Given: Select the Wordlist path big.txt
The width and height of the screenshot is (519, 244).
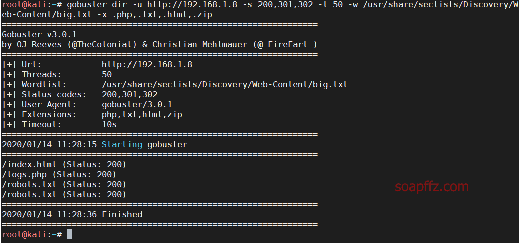Looking at the screenshot, I should coord(225,85).
